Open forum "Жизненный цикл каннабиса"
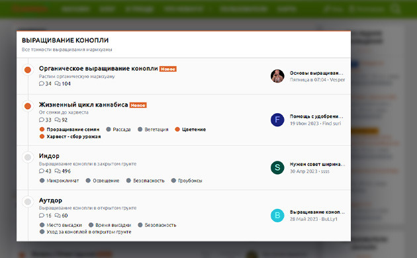This screenshot has height=258, width=417. [83, 105]
